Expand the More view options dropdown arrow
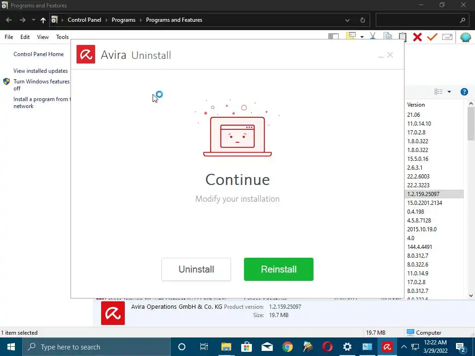 [449, 92]
